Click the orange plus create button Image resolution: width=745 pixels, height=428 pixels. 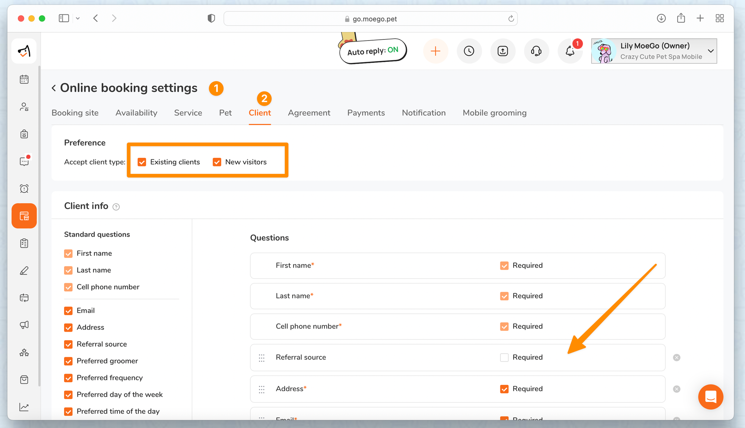(x=435, y=51)
